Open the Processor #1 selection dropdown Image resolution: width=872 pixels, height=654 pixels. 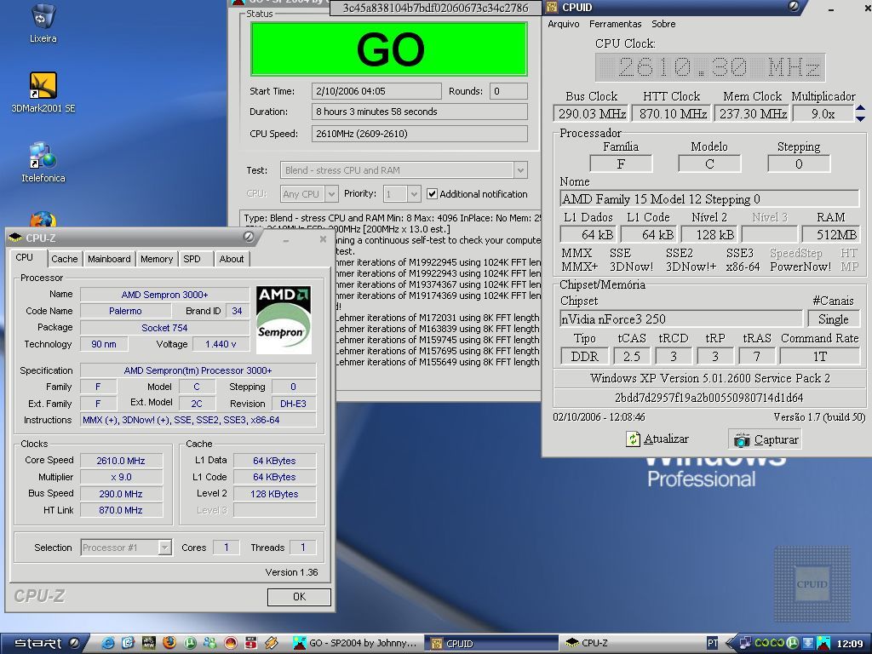164,548
